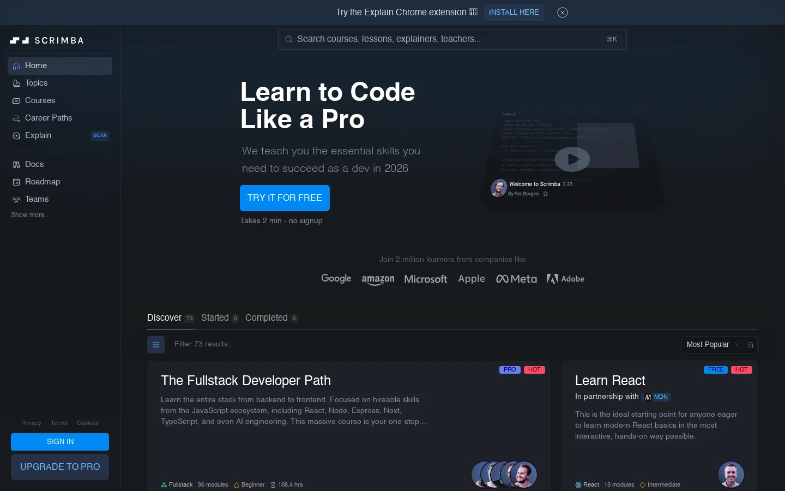Dismiss the Chrome extension banner

563,13
